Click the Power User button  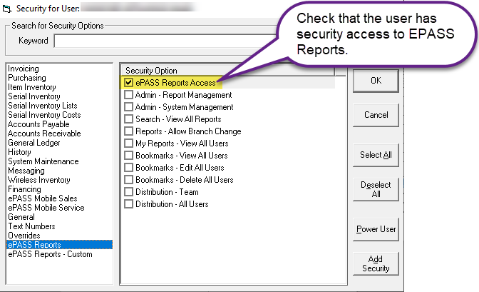pyautogui.click(x=376, y=230)
